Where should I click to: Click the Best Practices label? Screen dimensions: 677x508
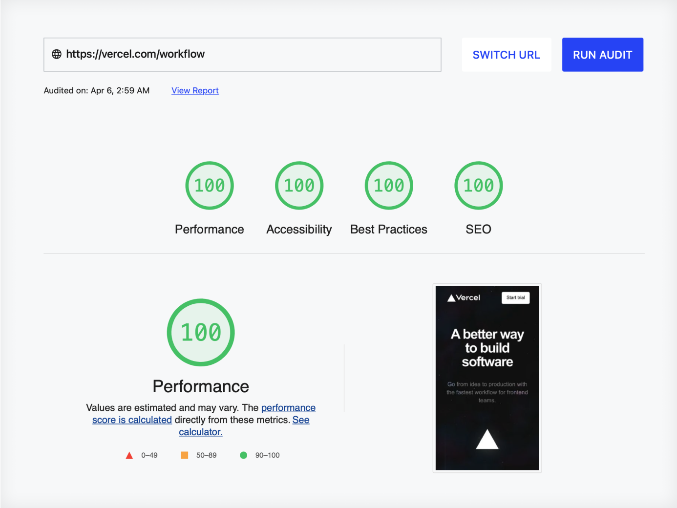389,229
